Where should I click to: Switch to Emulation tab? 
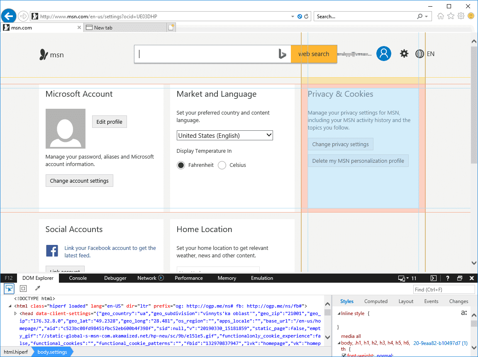click(262, 278)
